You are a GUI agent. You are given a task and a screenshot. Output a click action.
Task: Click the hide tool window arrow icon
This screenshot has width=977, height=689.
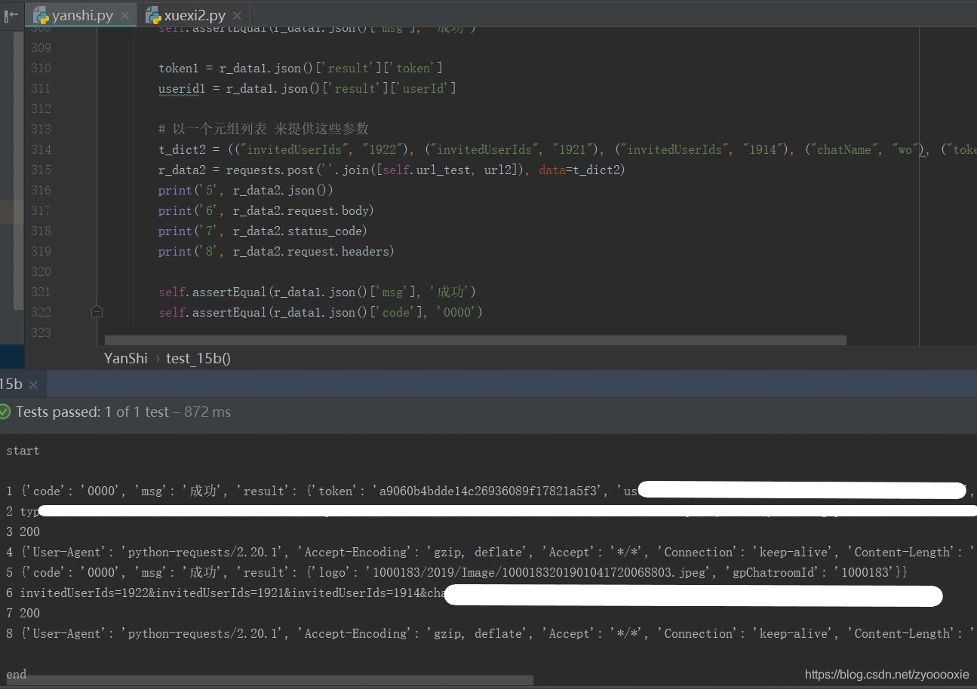pyautogui.click(x=11, y=15)
